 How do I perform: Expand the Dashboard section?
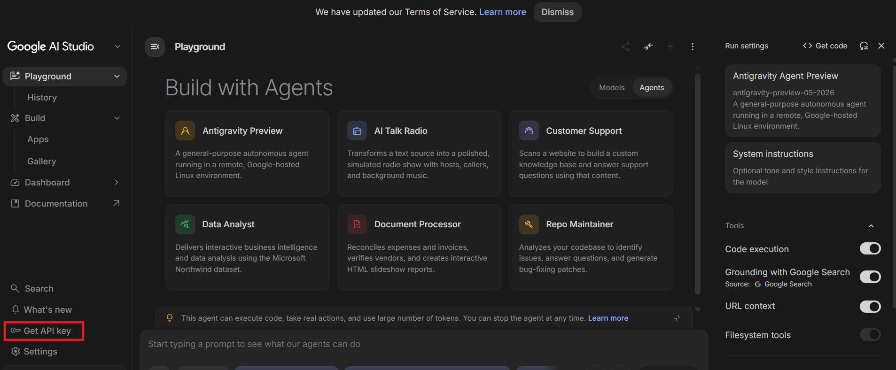pos(117,182)
